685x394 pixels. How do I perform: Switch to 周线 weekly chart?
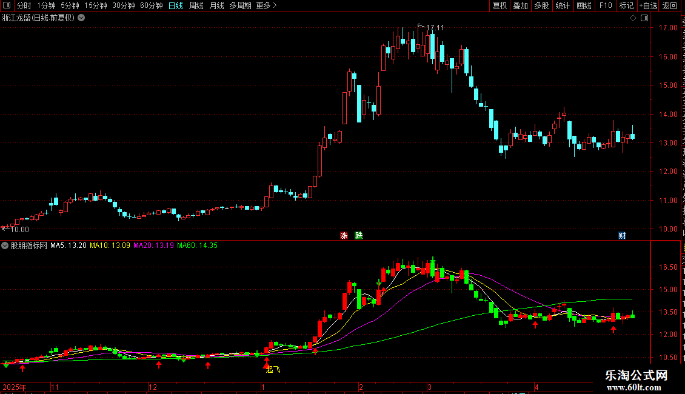point(196,5)
